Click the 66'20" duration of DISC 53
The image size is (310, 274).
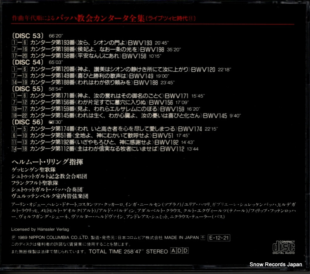56,36
